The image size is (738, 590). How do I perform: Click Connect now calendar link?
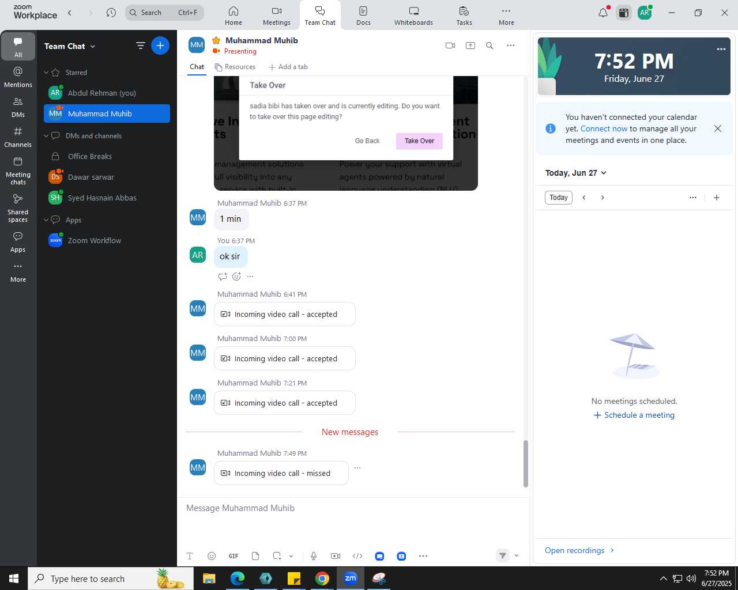(604, 128)
